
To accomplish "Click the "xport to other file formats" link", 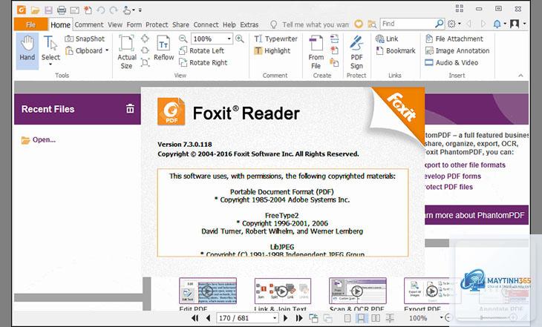I will click(465, 165).
